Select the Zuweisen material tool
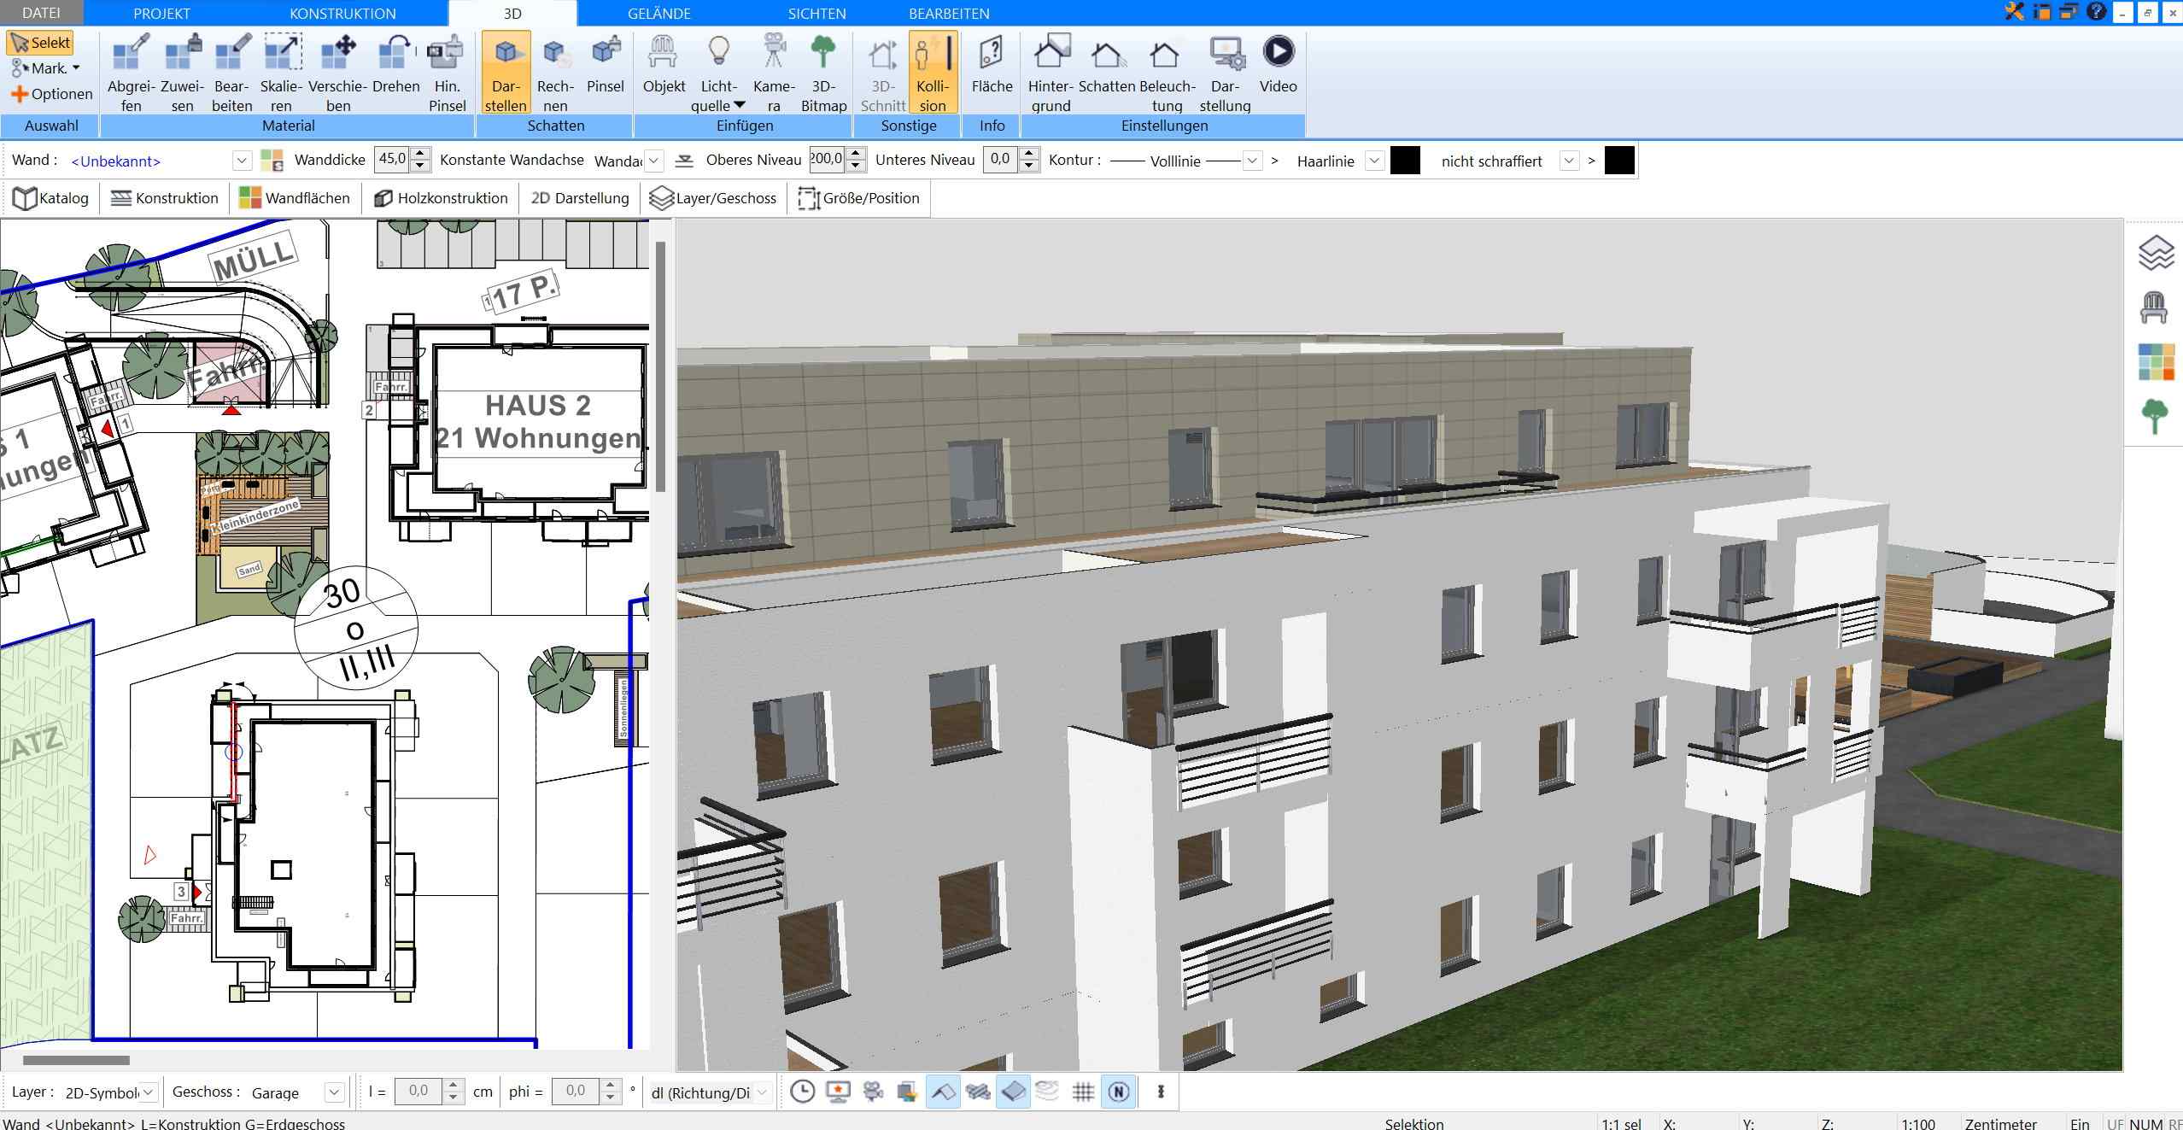2183x1130 pixels. [182, 73]
